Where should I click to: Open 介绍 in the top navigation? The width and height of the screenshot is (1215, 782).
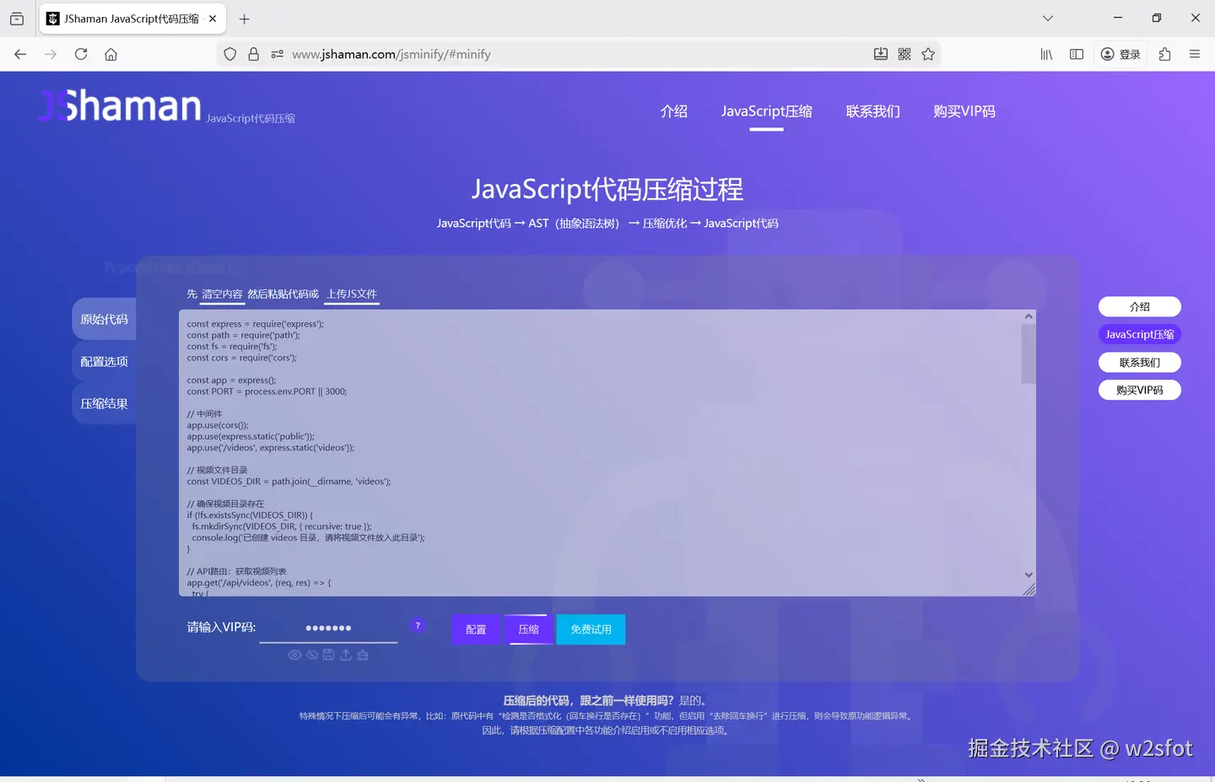[x=674, y=111]
